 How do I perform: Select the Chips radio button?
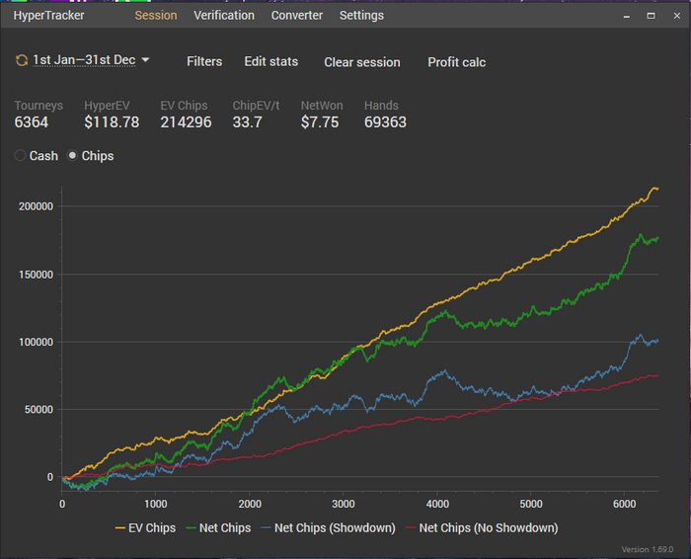pos(72,156)
